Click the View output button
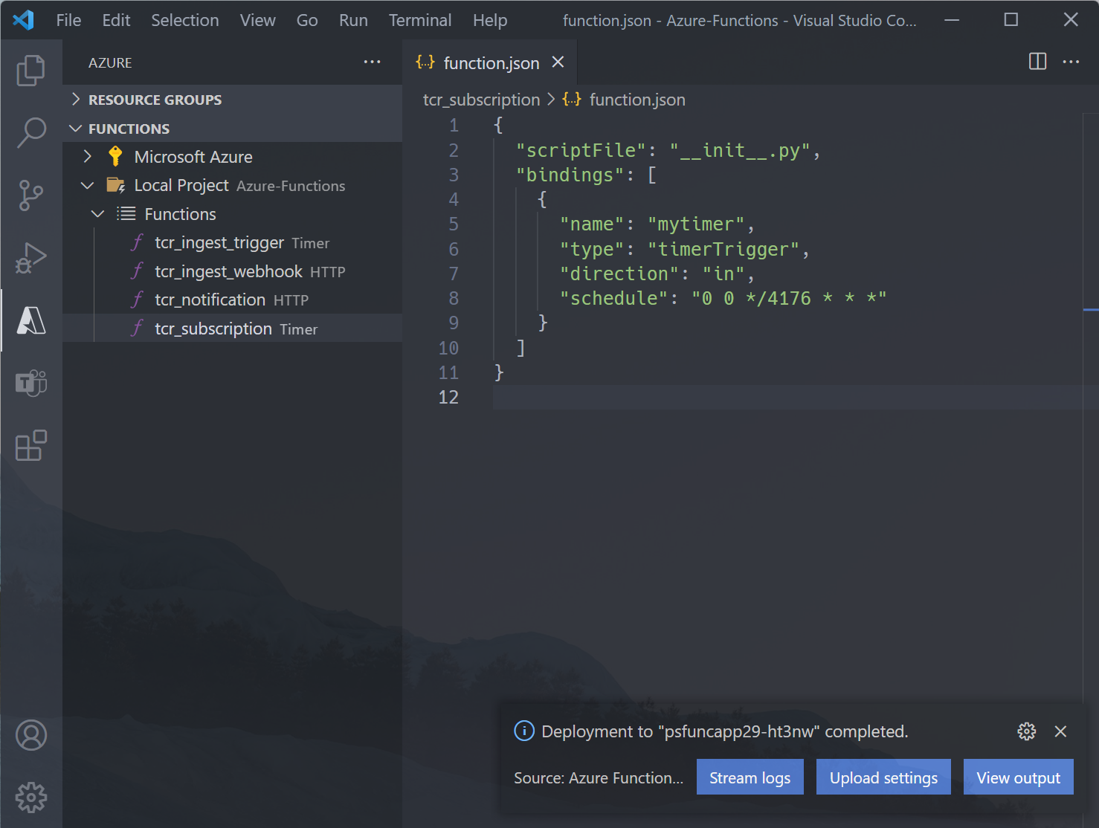Image resolution: width=1099 pixels, height=828 pixels. coord(1018,777)
